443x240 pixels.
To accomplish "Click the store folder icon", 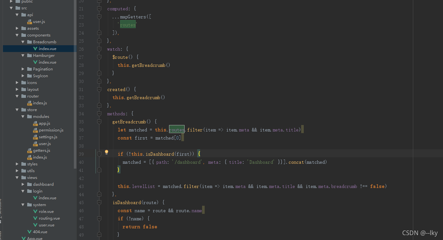I will (24, 110).
